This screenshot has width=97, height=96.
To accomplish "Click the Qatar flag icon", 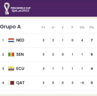I will (x=11, y=83).
